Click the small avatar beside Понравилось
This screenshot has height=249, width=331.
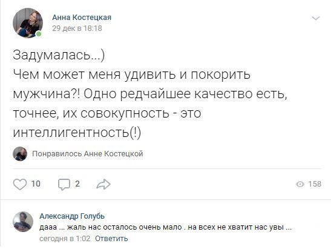20,154
